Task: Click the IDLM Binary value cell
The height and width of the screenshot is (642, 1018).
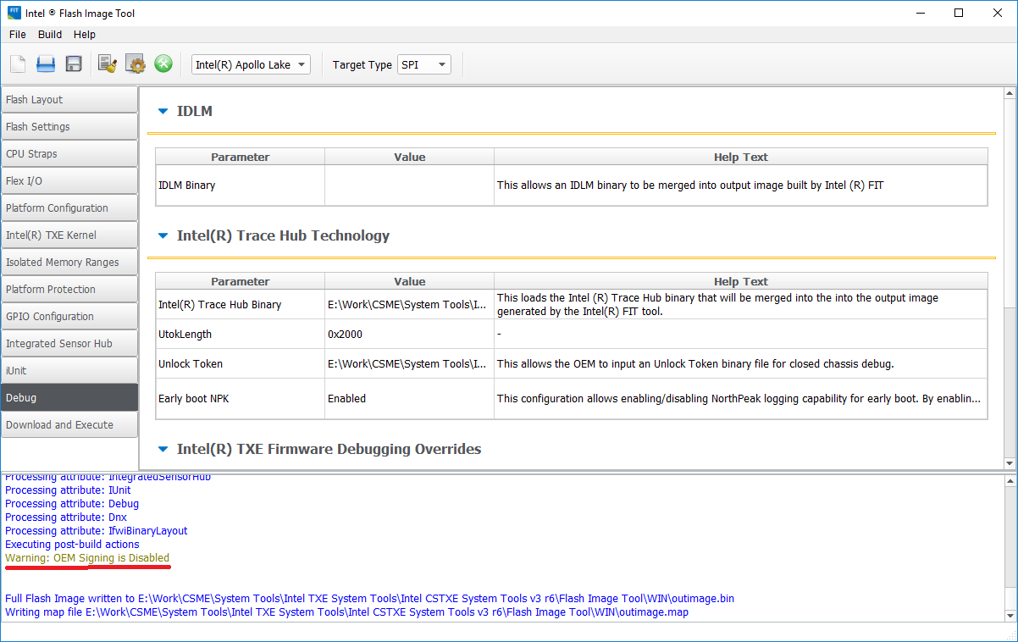Action: tap(409, 185)
